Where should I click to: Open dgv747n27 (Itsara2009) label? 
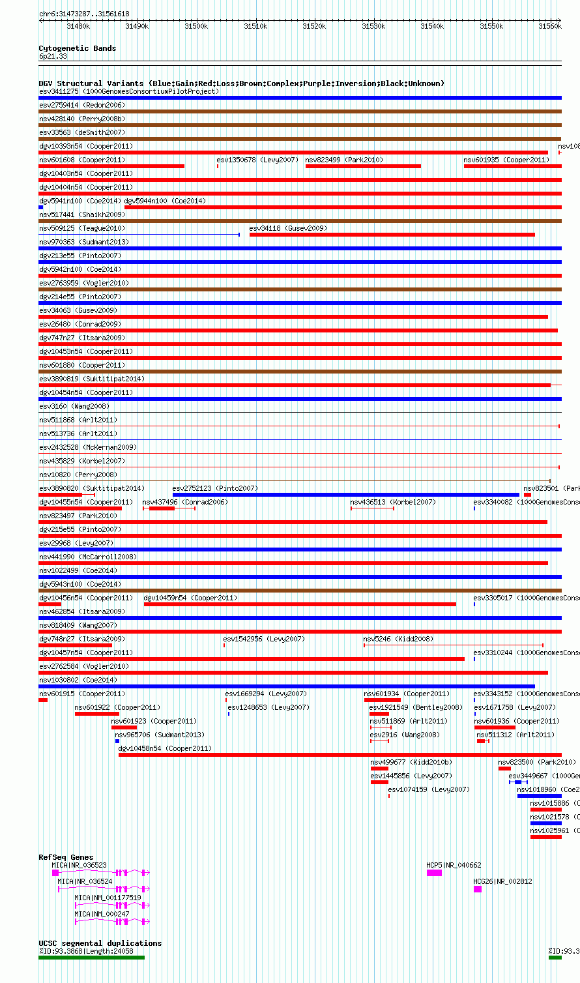pos(82,338)
